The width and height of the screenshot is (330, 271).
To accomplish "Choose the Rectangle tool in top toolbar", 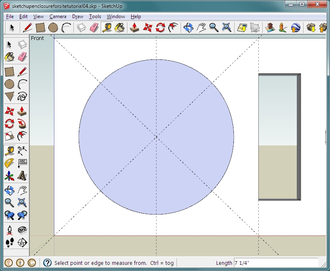I will pyautogui.click(x=40, y=28).
